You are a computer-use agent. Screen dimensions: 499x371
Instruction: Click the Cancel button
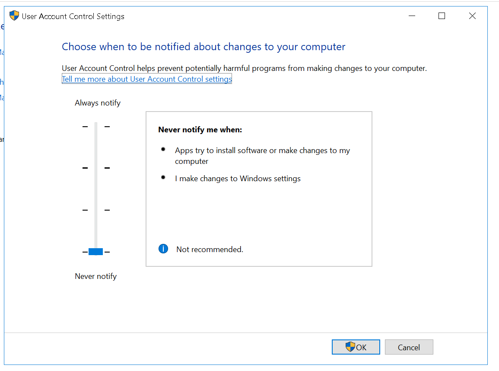409,347
